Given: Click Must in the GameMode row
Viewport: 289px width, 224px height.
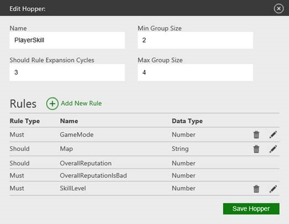Looking at the screenshot, I should pos(17,135).
